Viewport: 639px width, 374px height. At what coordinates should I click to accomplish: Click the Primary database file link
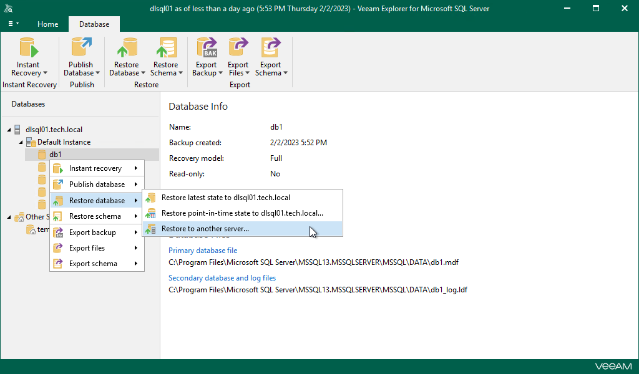203,251
